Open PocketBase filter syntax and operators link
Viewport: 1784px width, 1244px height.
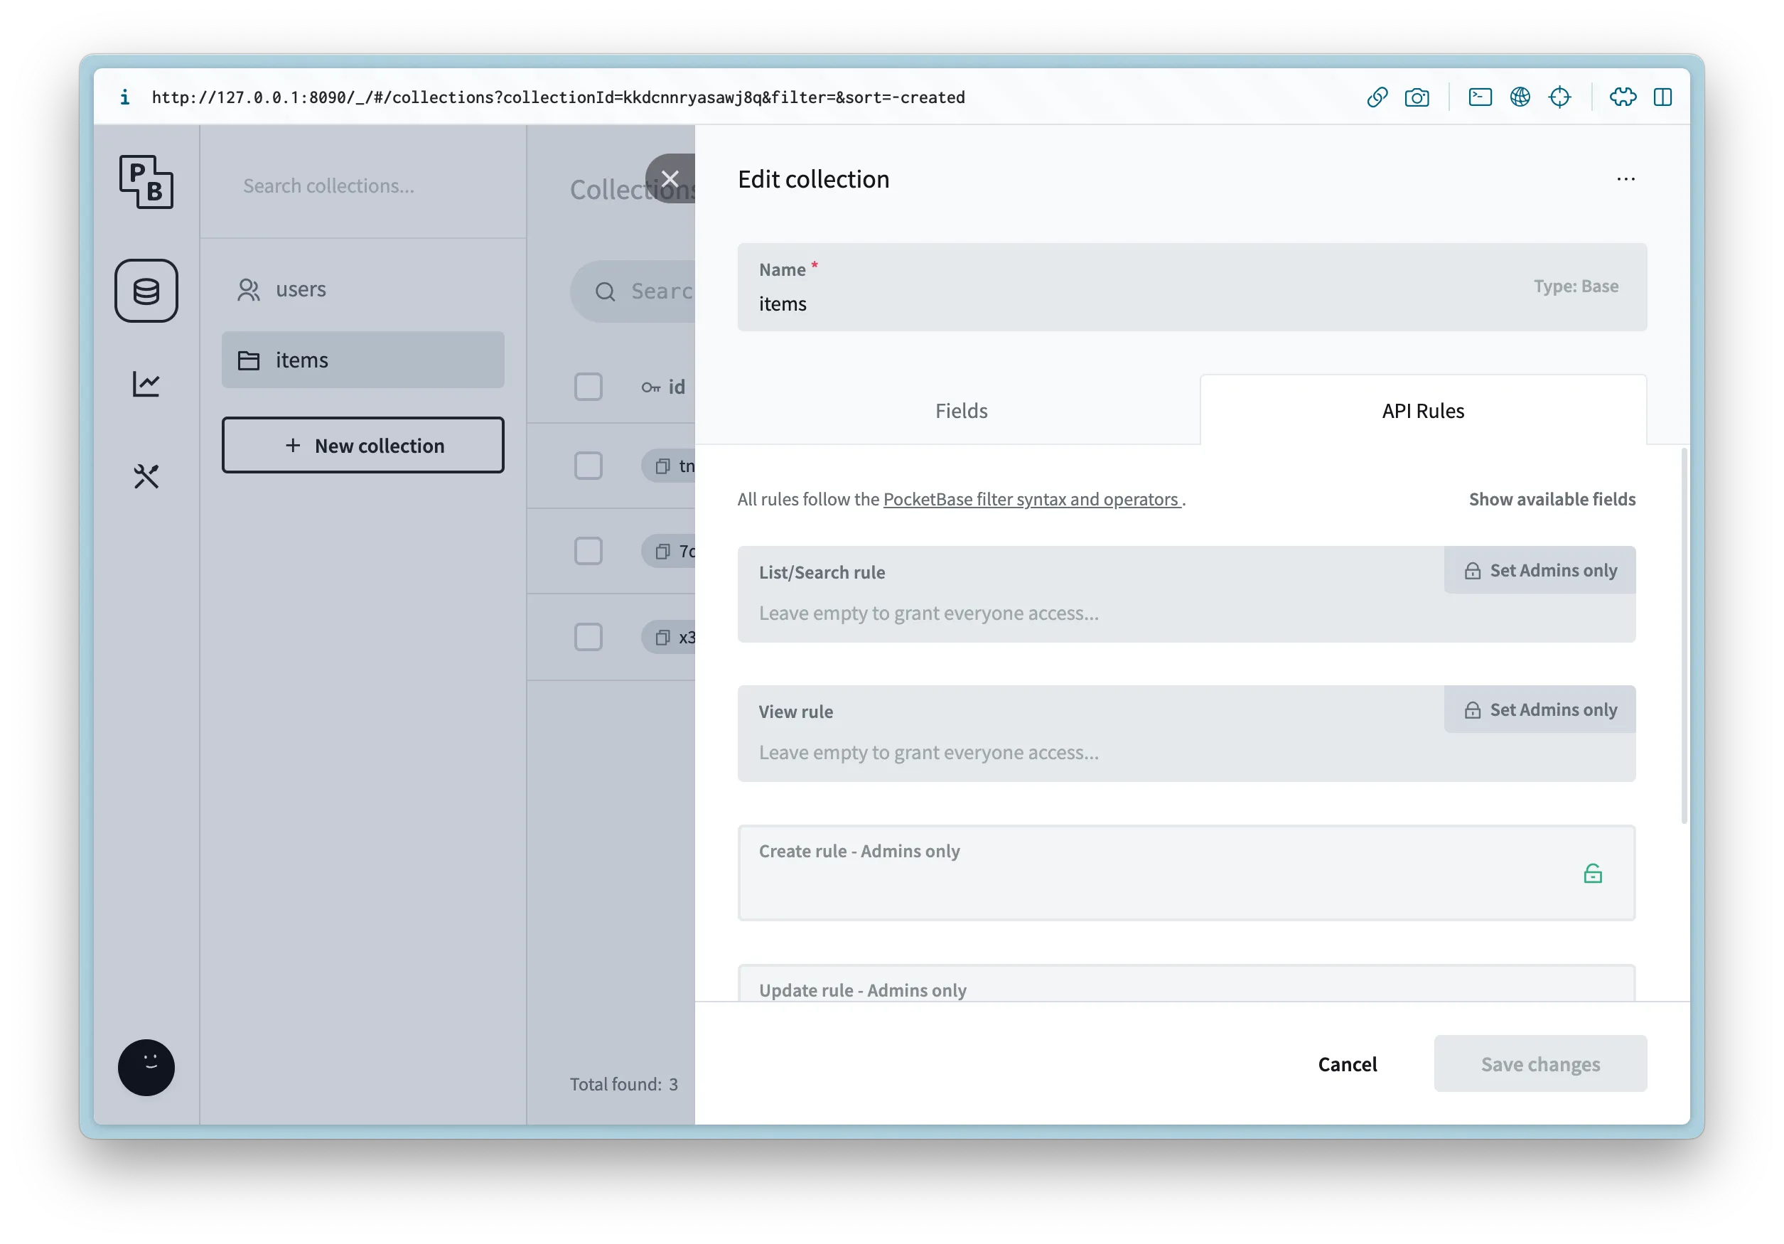(1031, 499)
